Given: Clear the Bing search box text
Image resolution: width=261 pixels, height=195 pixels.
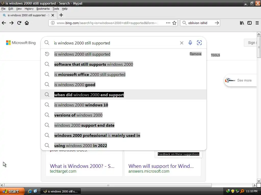Looking at the screenshot, I should pyautogui.click(x=181, y=43).
